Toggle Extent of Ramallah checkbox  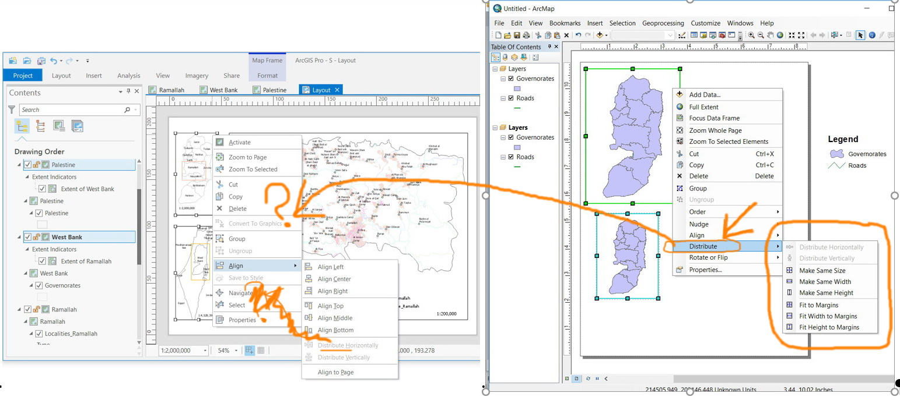(x=42, y=261)
